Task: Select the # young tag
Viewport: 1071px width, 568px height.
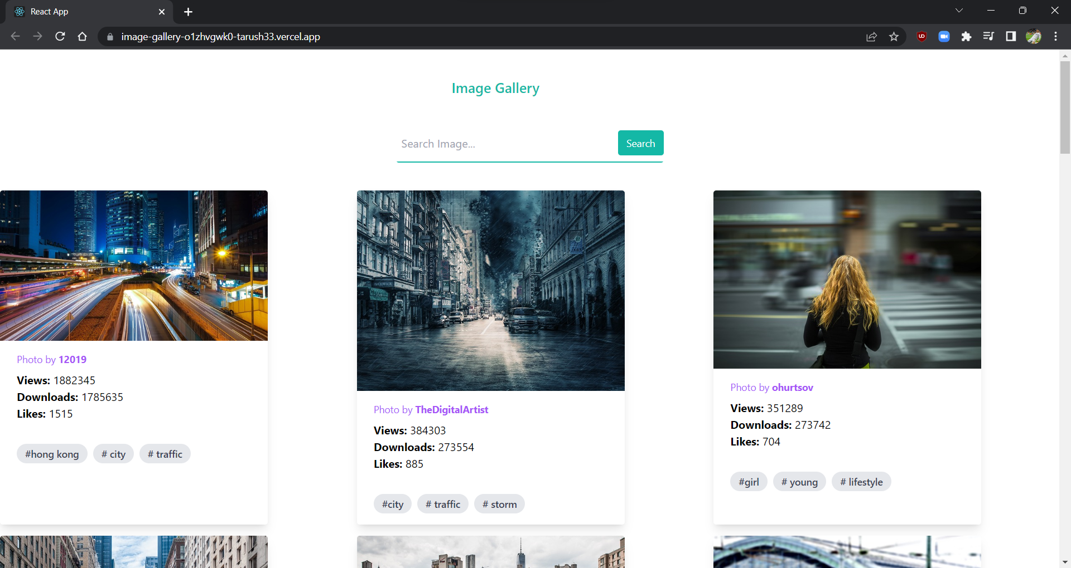Action: click(x=799, y=482)
